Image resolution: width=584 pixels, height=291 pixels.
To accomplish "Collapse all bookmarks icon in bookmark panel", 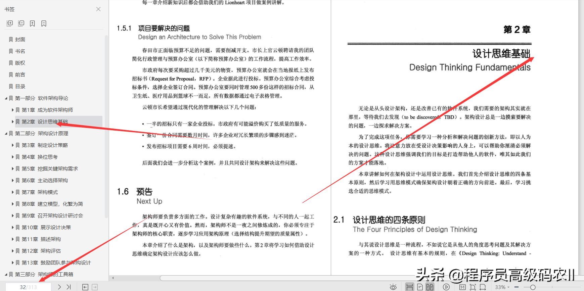I will click(21, 23).
